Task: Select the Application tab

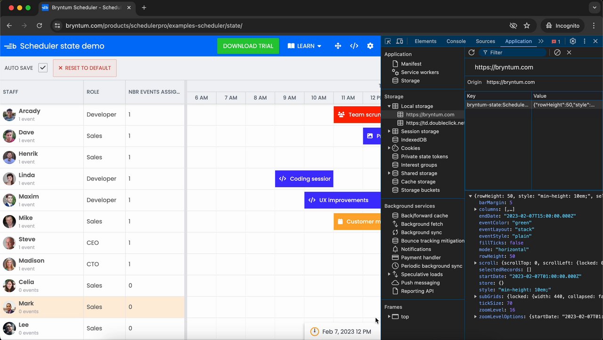Action: [x=518, y=41]
